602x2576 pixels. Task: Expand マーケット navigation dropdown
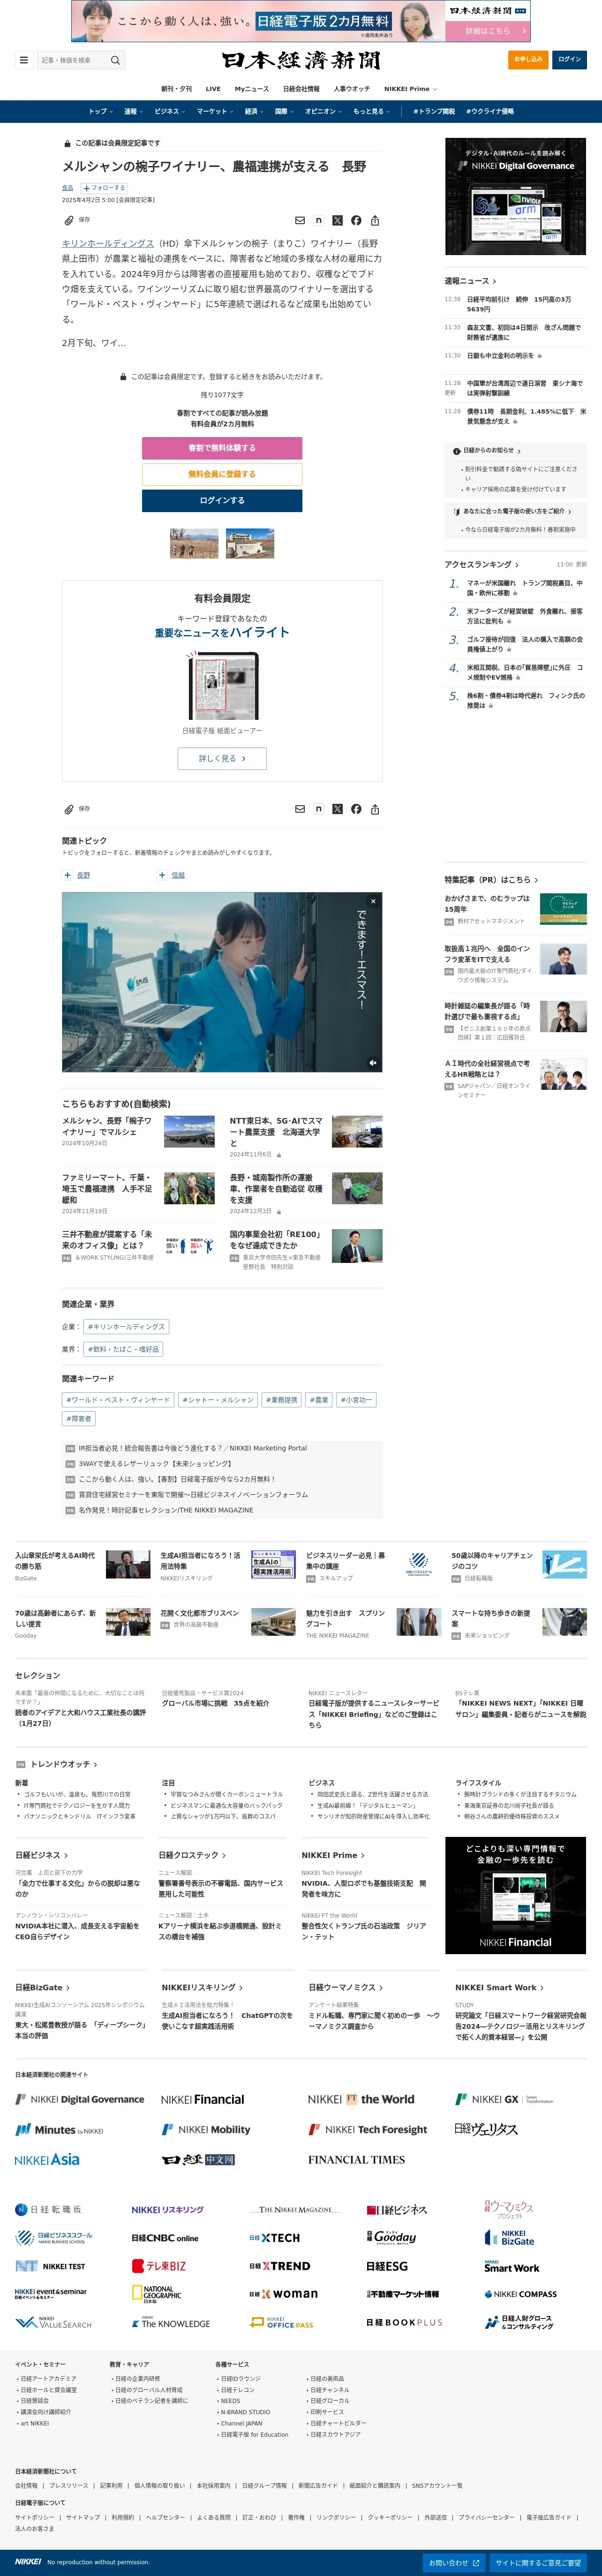[x=215, y=111]
